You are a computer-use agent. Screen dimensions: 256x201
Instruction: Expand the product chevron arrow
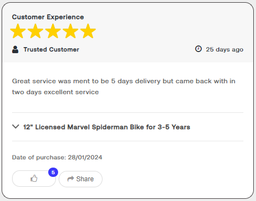tap(16, 127)
